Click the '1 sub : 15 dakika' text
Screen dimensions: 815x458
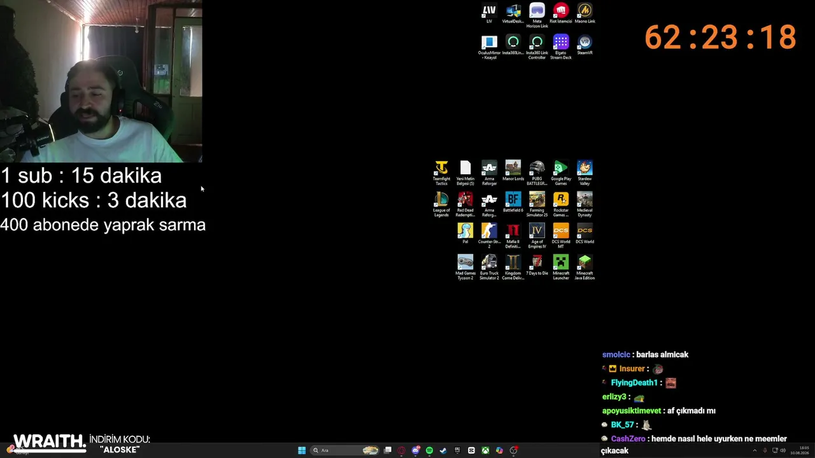[81, 176]
